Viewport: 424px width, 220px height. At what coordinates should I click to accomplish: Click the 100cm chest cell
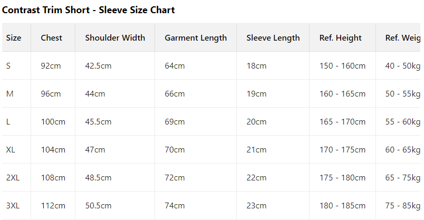(53, 122)
